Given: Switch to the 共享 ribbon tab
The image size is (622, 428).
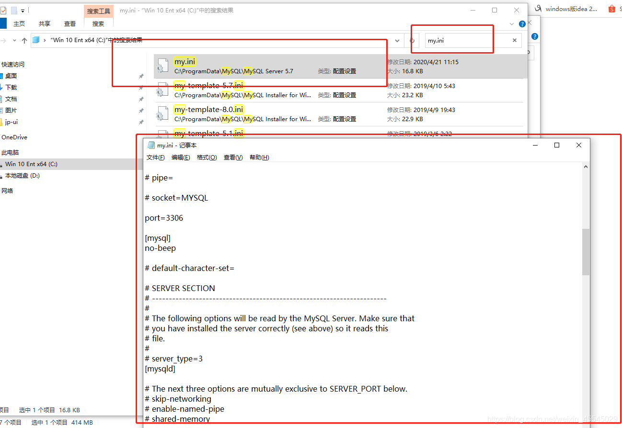Looking at the screenshot, I should [45, 23].
